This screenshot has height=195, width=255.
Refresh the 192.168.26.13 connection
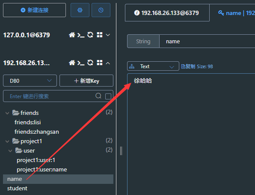[90, 63]
